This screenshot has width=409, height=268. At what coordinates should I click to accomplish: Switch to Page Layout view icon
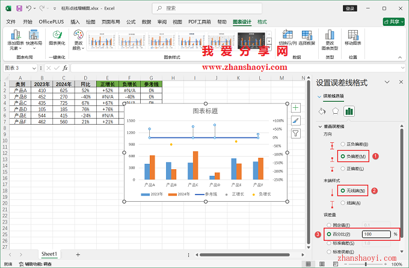(322, 264)
